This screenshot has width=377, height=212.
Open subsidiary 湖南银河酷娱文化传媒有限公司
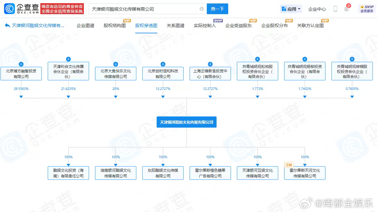point(116,173)
